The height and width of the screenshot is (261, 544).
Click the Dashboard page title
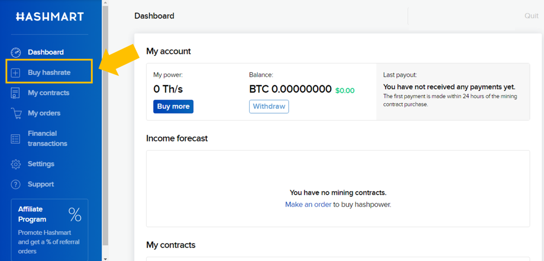pos(154,16)
